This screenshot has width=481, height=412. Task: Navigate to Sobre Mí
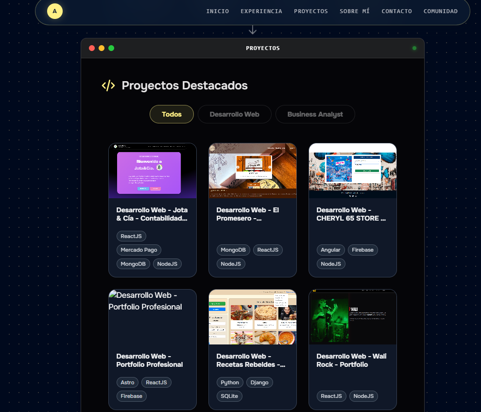click(x=355, y=11)
